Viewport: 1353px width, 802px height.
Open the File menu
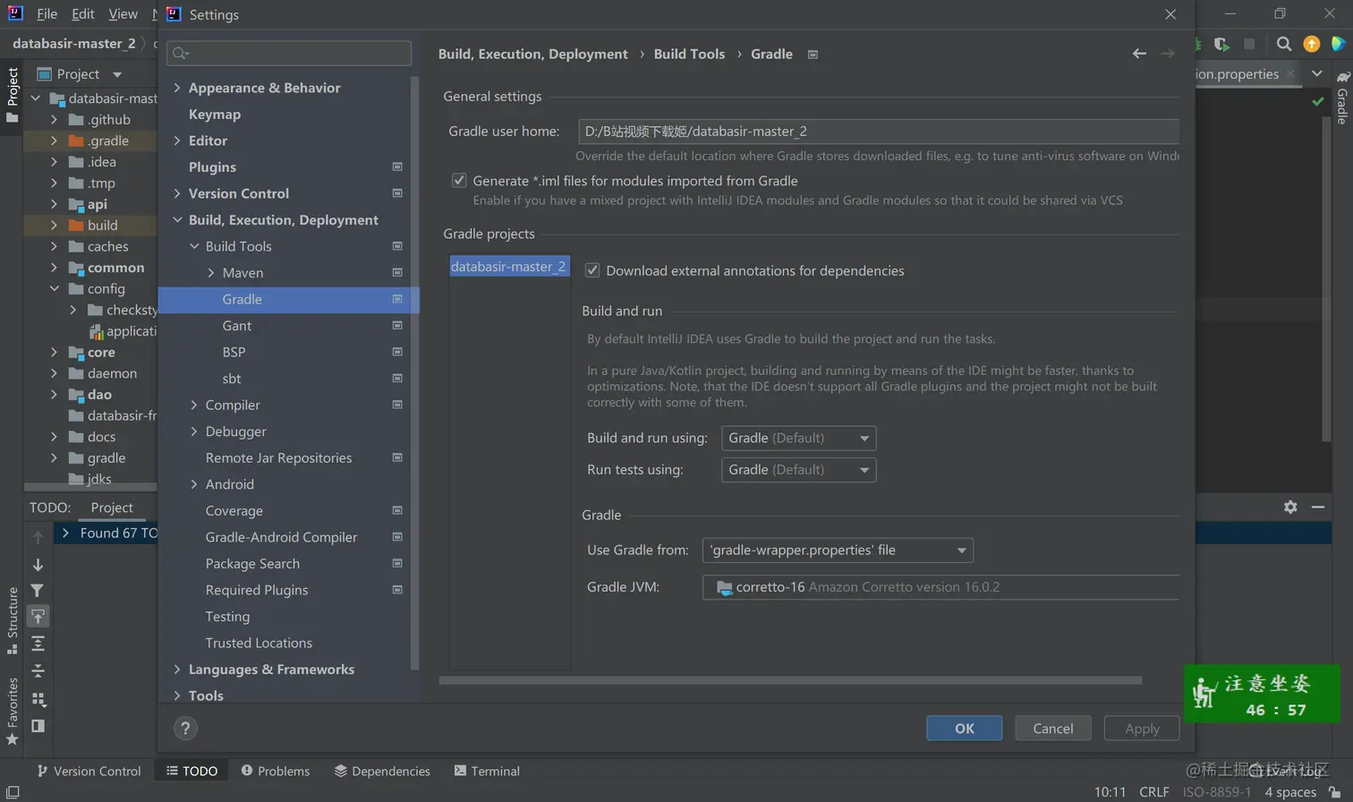point(47,14)
